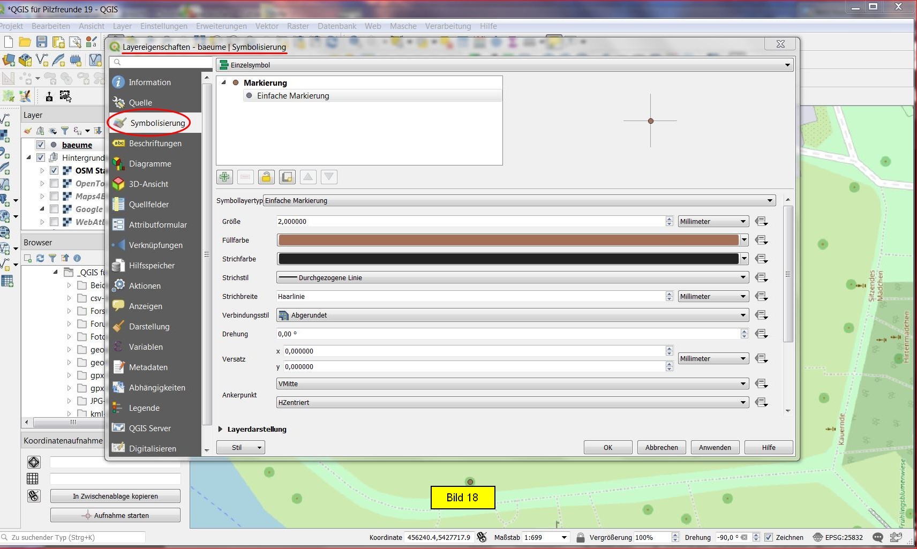This screenshot has width=917, height=549.
Task: Toggle the OSM Standard layer checkbox
Action: 54,170
